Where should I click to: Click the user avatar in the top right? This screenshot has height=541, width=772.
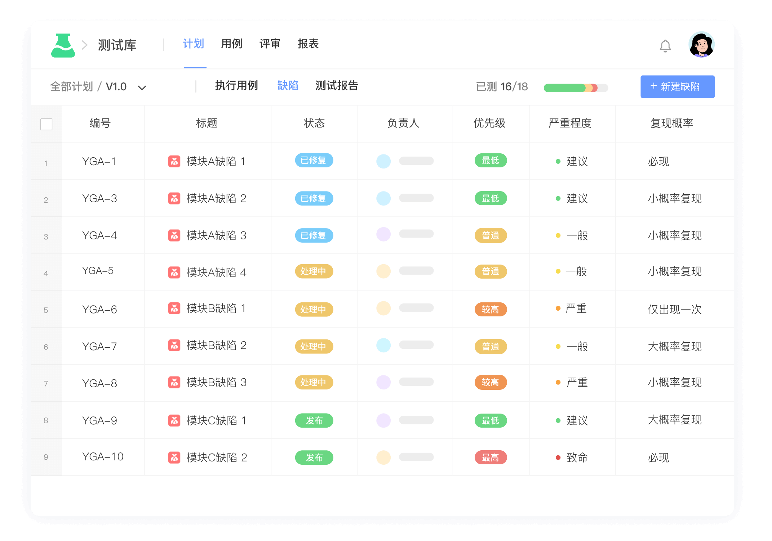click(701, 45)
